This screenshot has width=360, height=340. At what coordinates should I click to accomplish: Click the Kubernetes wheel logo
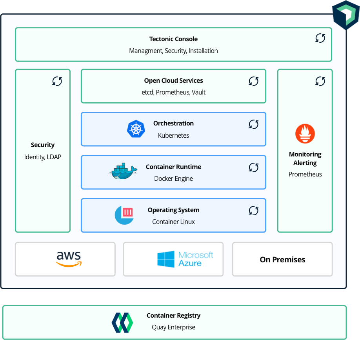(x=136, y=129)
